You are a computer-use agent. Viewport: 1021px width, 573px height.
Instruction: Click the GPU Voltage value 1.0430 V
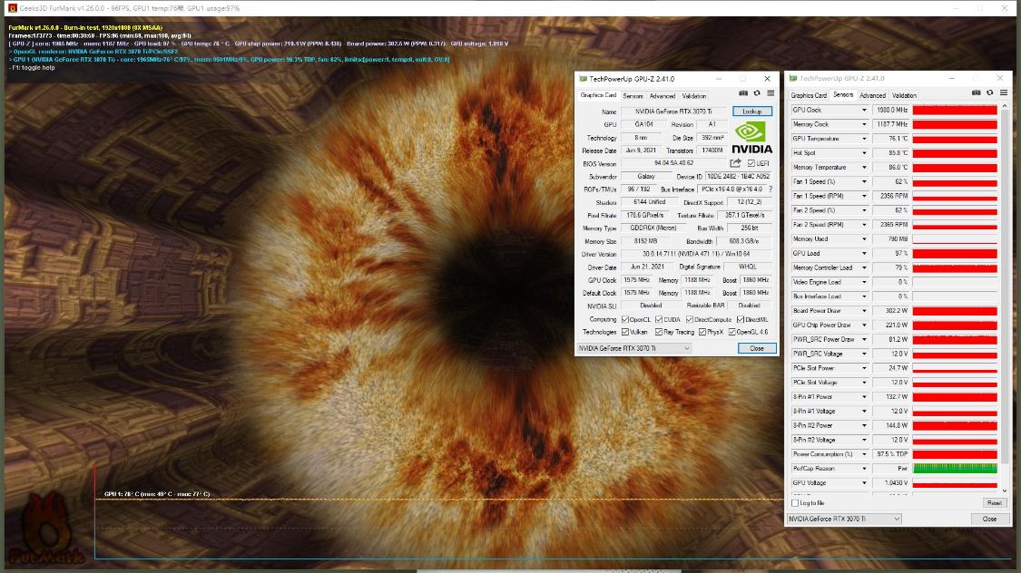coord(891,482)
